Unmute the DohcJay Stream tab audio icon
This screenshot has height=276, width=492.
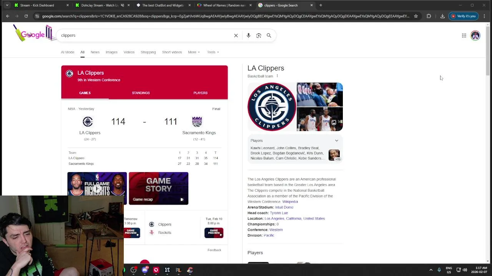pyautogui.click(x=122, y=5)
